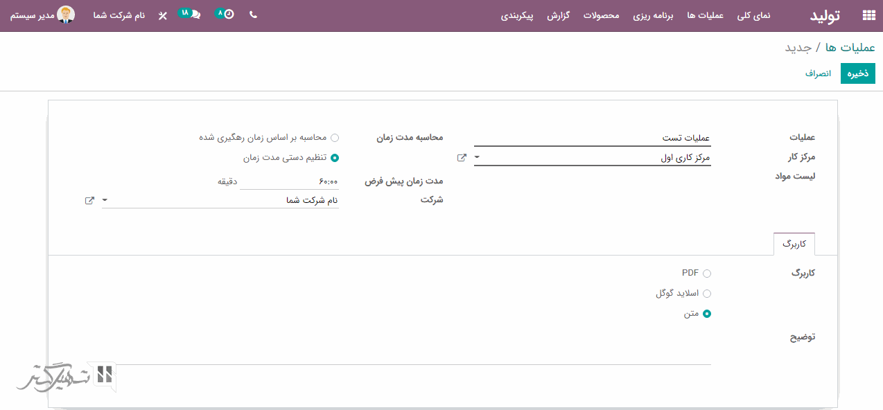This screenshot has height=410, width=883.
Task: Click the phone call icon in top bar
Action: (x=253, y=15)
